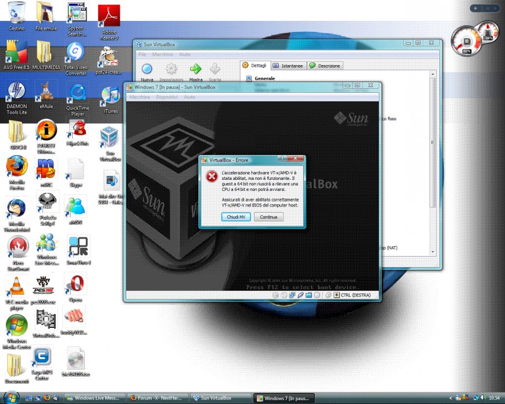Click the Generale section heading
This screenshot has width=505, height=404.
click(x=265, y=78)
